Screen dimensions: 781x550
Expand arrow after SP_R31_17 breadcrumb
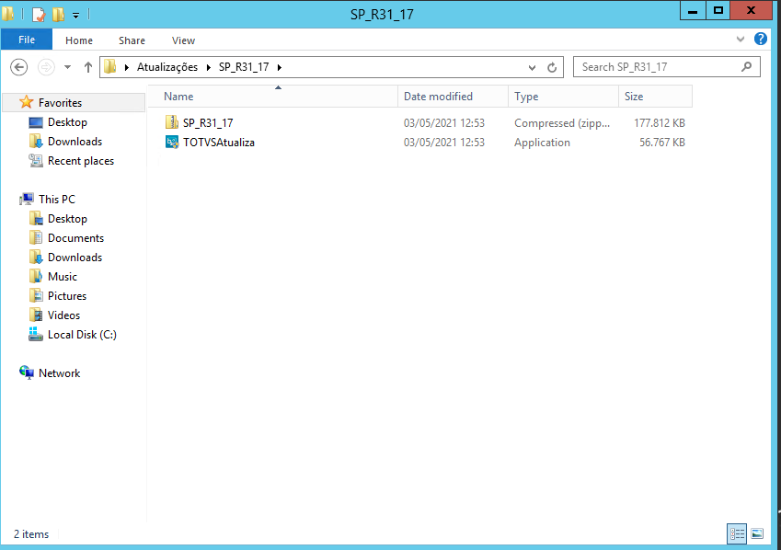(280, 67)
